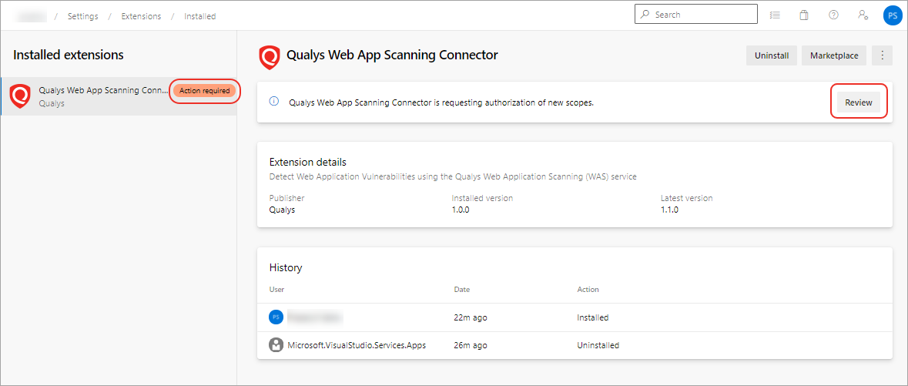This screenshot has height=386, width=908.
Task: Click the info icon in authorization banner
Action: click(274, 101)
